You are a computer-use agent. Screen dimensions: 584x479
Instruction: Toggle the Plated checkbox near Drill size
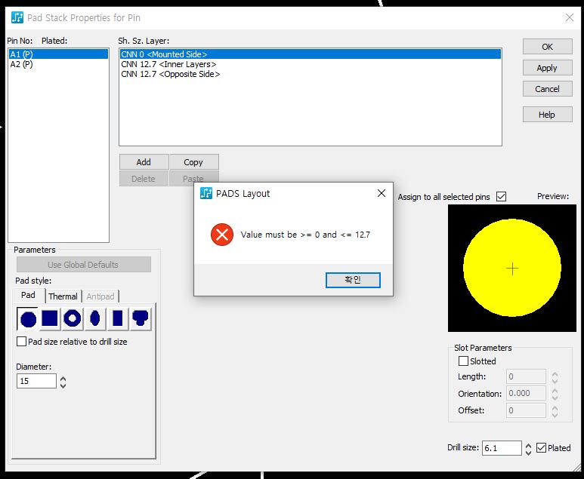(x=541, y=448)
